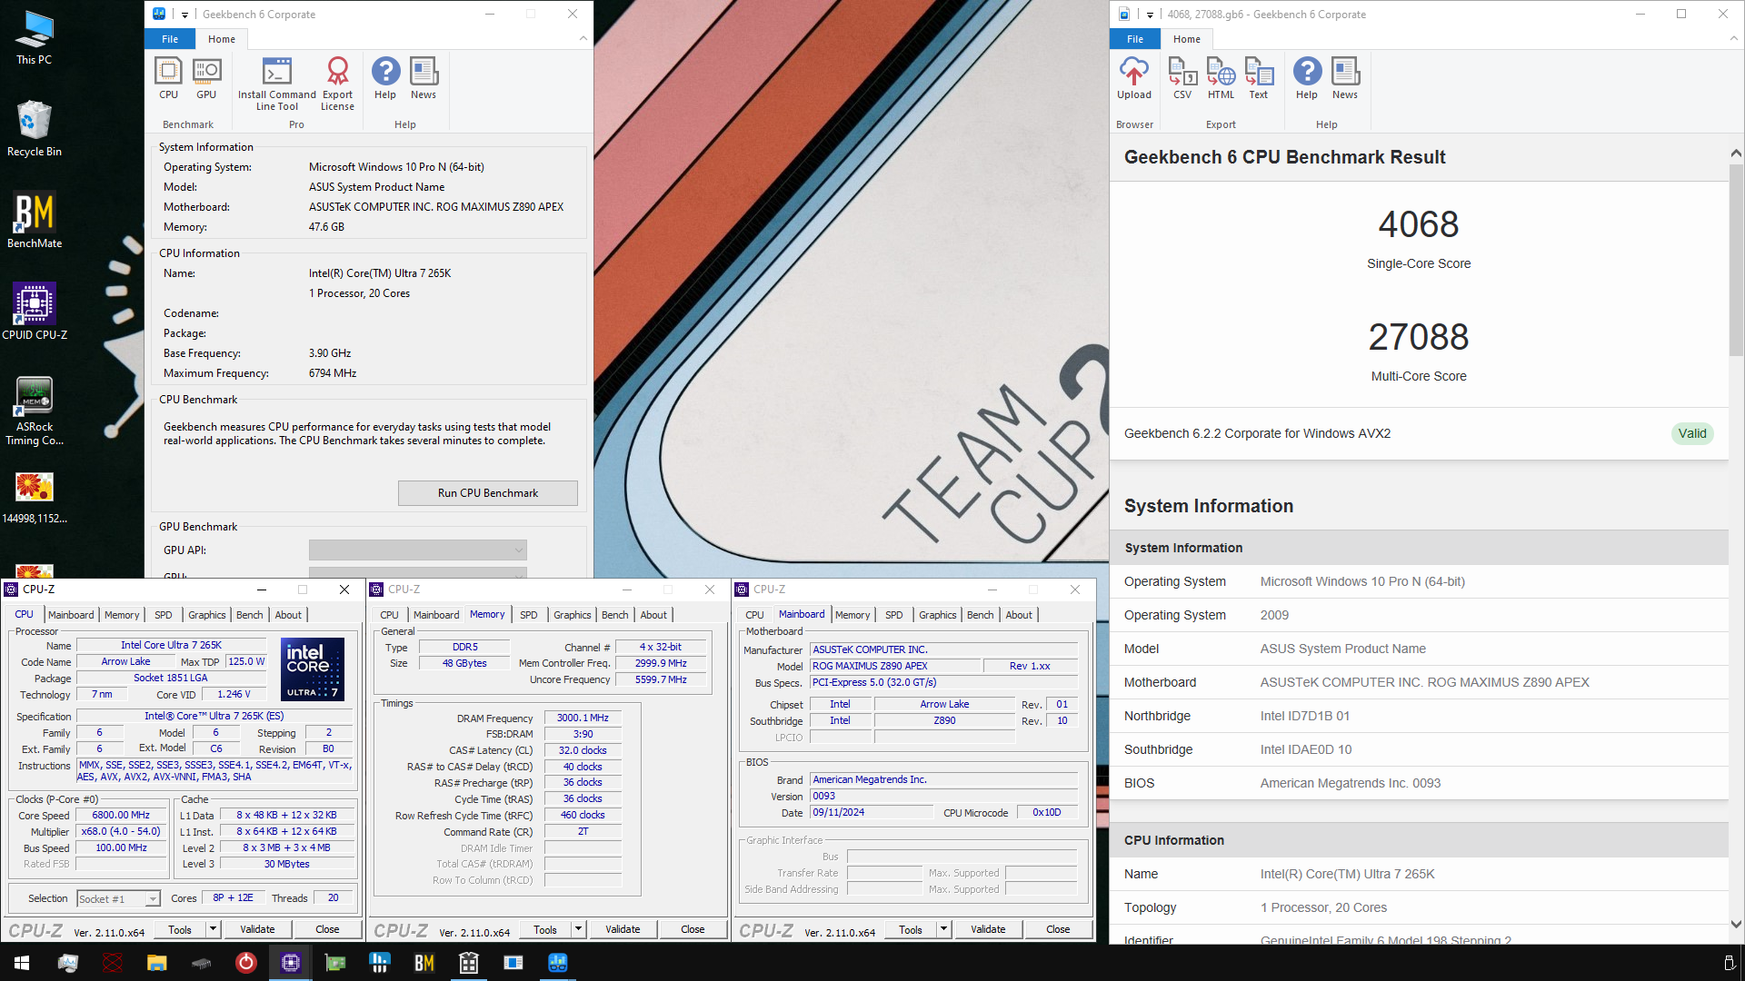Expand Tools dropdown arrow in third CPU-Z
Screen dimensions: 1745x981
pos(943,929)
